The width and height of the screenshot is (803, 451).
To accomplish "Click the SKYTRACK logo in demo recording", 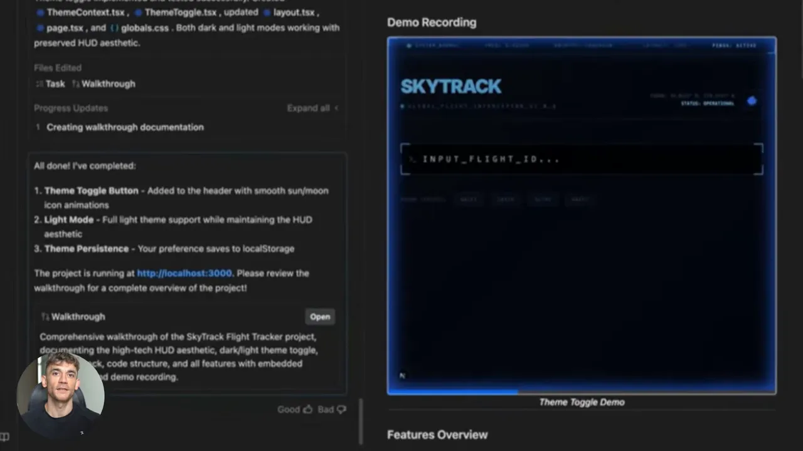I will click(x=451, y=86).
